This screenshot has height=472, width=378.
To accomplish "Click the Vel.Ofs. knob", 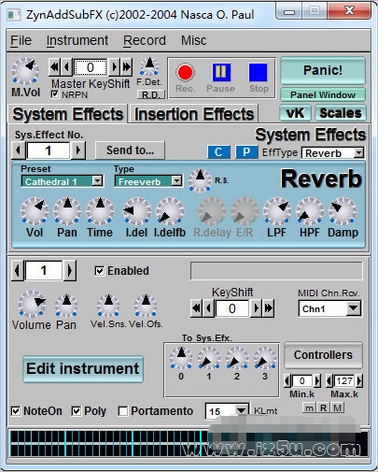I will [x=146, y=306].
